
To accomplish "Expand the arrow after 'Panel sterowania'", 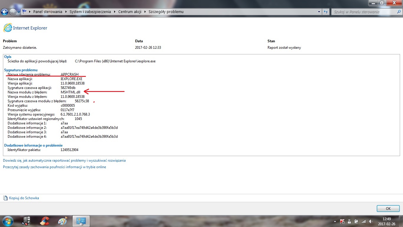I will (66, 12).
